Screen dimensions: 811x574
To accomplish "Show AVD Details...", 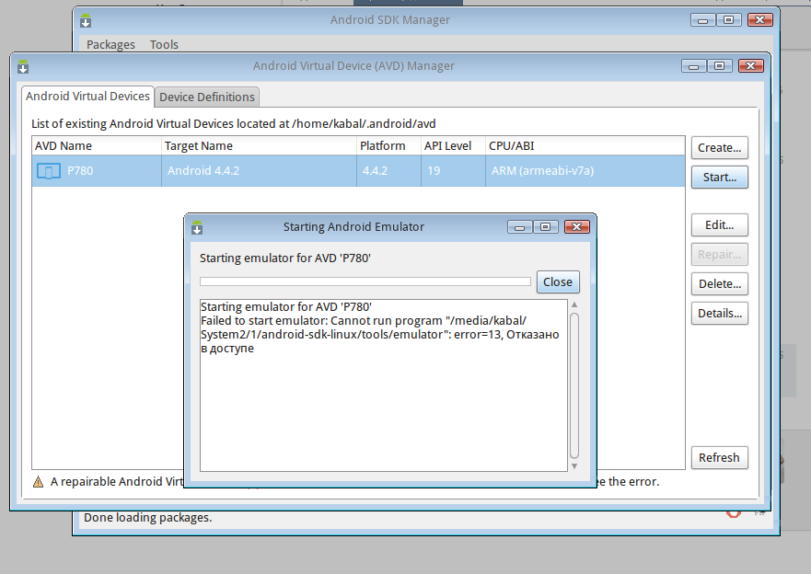I will click(x=720, y=314).
